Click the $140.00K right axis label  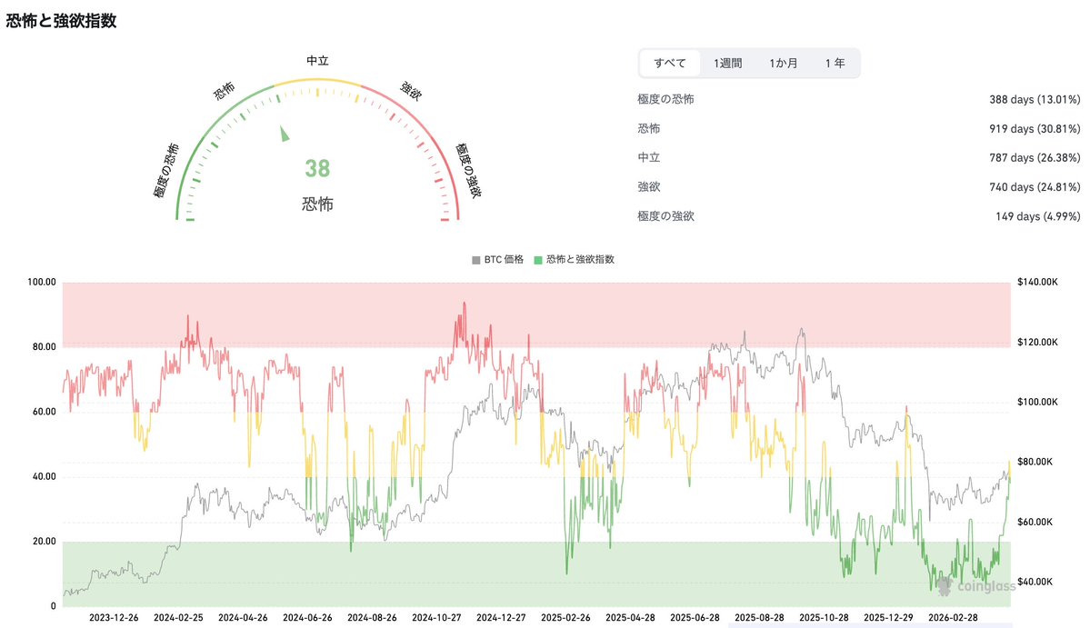click(x=1037, y=282)
